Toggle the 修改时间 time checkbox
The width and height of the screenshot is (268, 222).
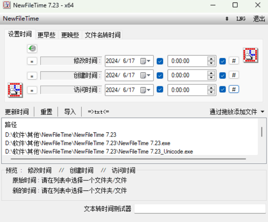[x=222, y=61]
